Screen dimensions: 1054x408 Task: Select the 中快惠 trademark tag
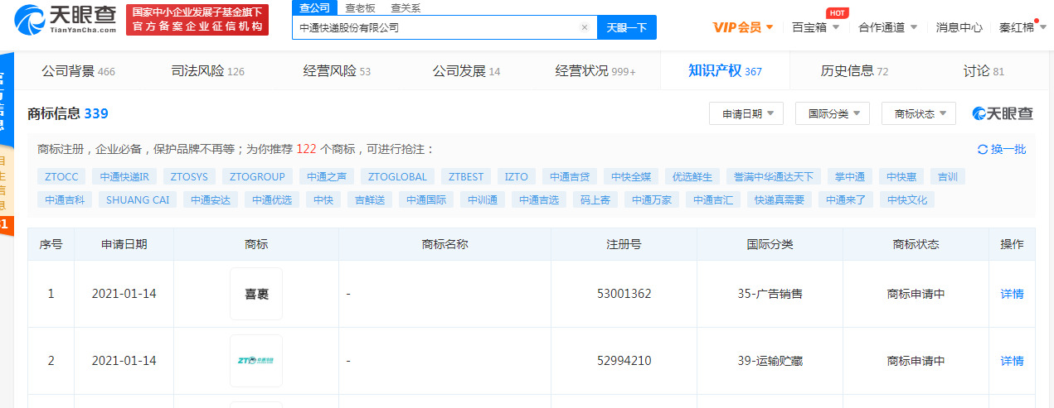(901, 176)
